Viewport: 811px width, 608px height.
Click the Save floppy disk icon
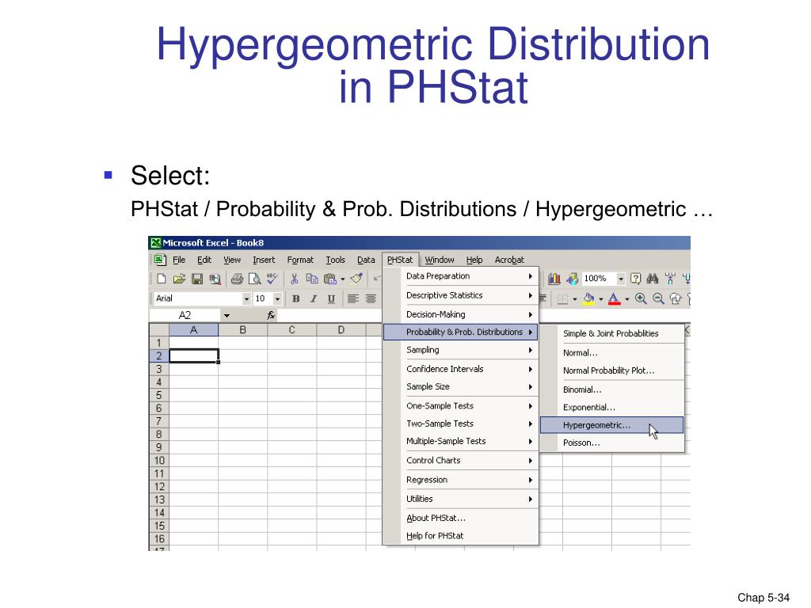tap(197, 279)
